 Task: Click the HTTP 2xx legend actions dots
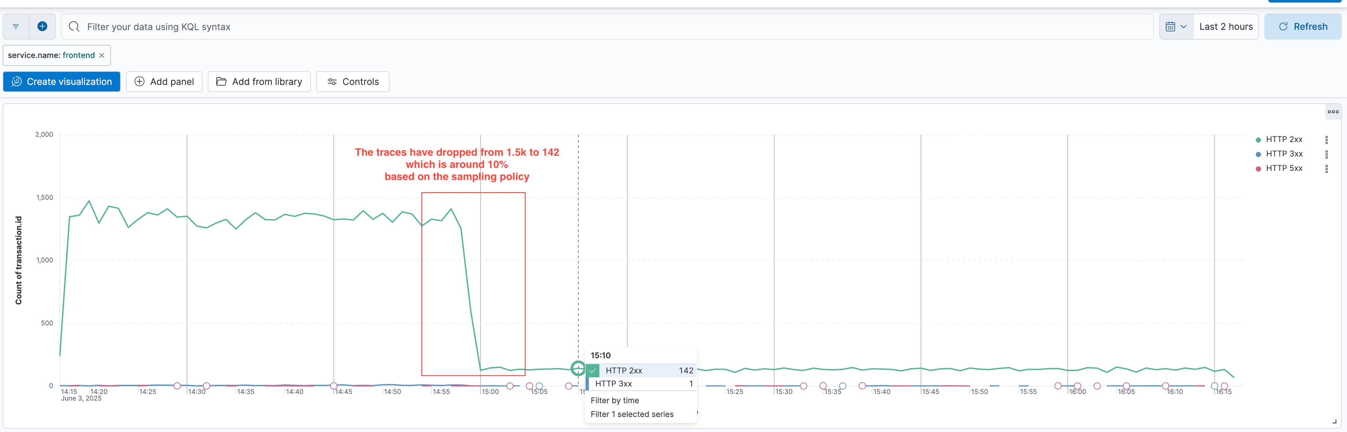point(1327,140)
